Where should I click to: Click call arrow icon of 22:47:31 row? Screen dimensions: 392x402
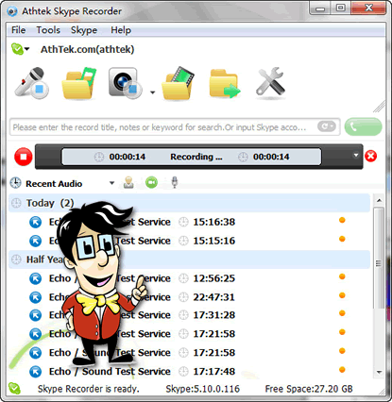point(36,297)
